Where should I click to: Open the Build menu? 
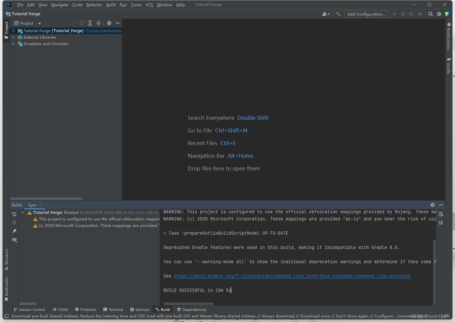point(111,5)
